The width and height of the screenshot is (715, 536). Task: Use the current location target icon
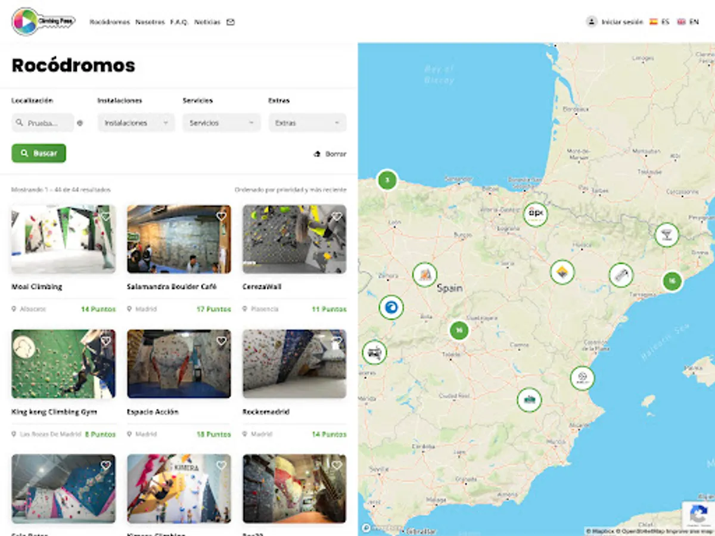[80, 123]
